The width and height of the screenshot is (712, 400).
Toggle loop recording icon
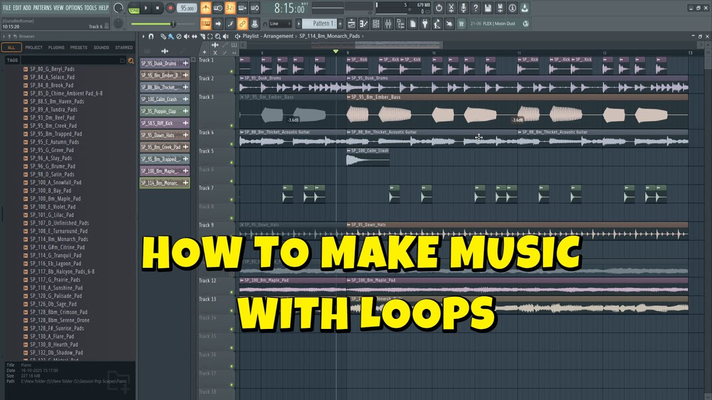255,8
